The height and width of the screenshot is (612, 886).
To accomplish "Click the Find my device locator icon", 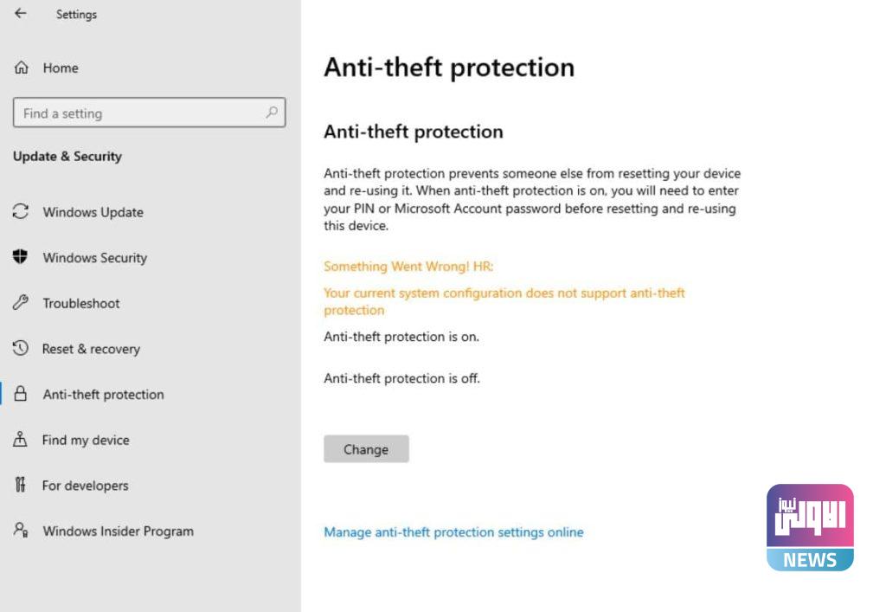I will (x=20, y=440).
